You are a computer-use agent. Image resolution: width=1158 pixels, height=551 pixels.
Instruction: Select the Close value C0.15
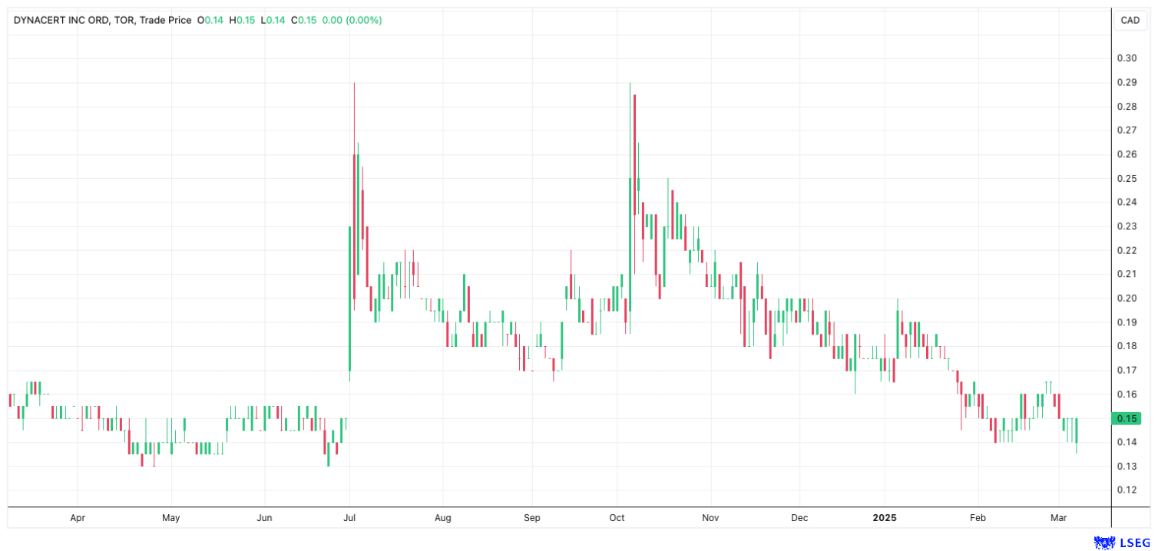point(306,21)
